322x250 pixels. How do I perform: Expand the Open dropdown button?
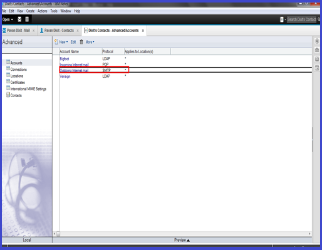[x=8, y=19]
